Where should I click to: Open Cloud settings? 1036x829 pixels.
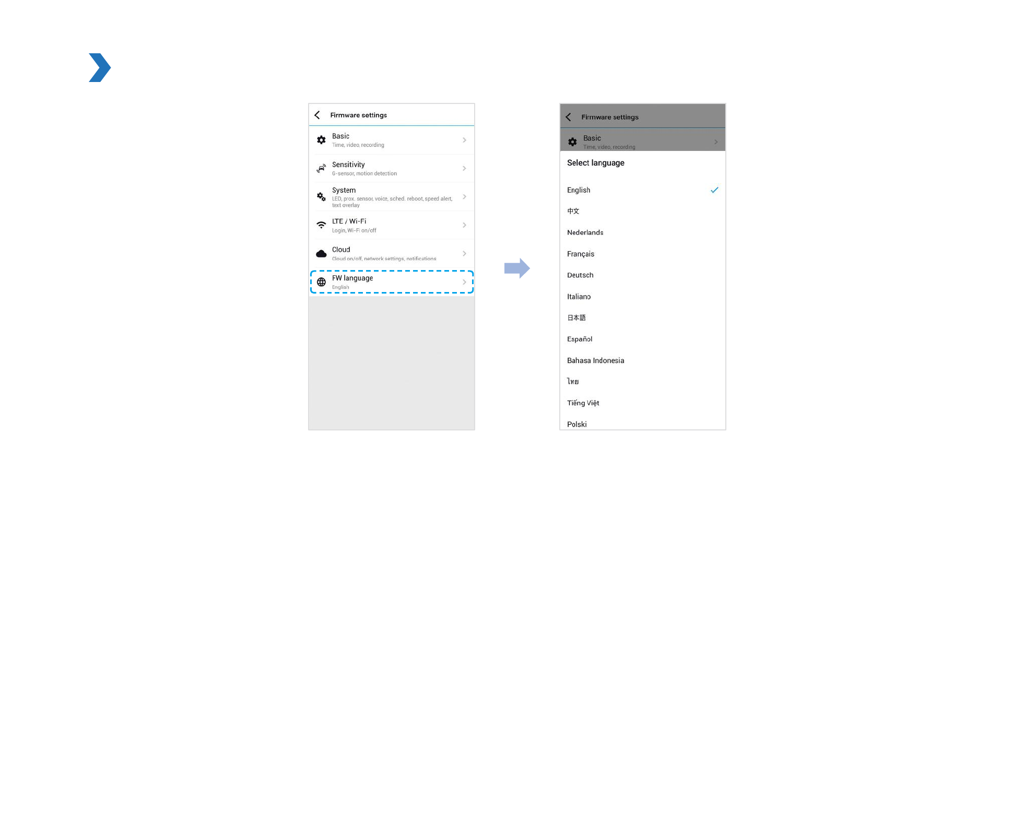(x=392, y=253)
